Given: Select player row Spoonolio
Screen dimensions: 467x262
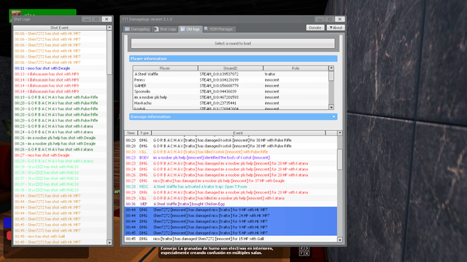Looking at the screenshot, I should click(231, 92).
